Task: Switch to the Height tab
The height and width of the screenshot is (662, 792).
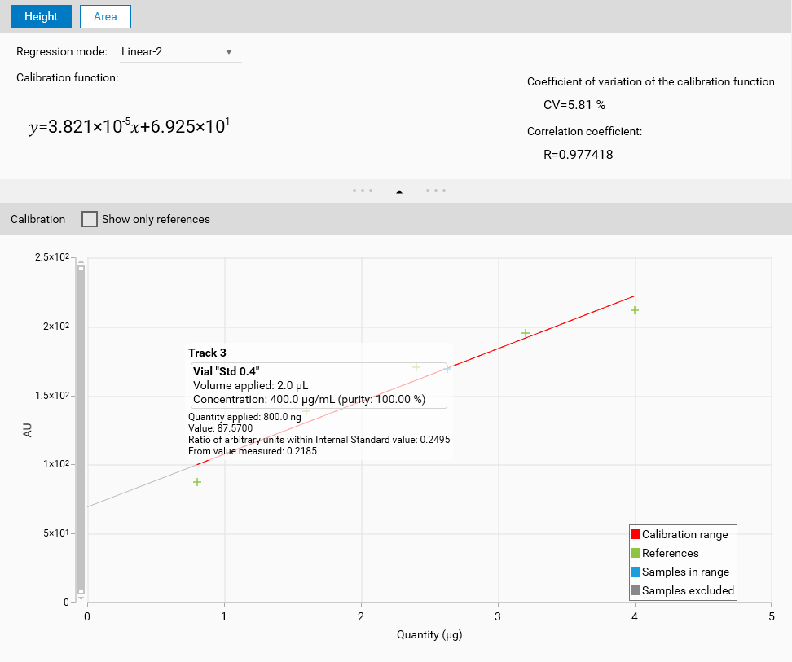Action: coord(41,16)
